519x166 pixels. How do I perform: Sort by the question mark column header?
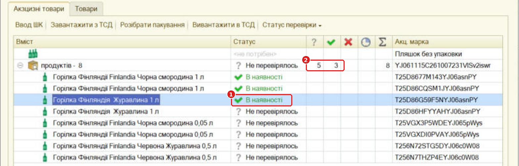point(314,42)
